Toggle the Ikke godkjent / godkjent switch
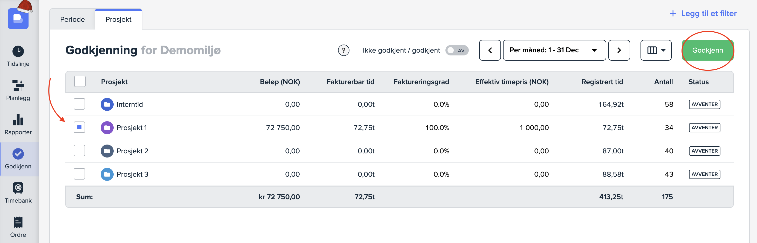Screen dimensions: 757x243 coord(456,50)
